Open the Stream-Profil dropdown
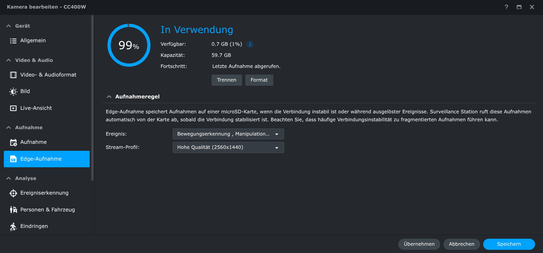The image size is (543, 253). [x=228, y=147]
